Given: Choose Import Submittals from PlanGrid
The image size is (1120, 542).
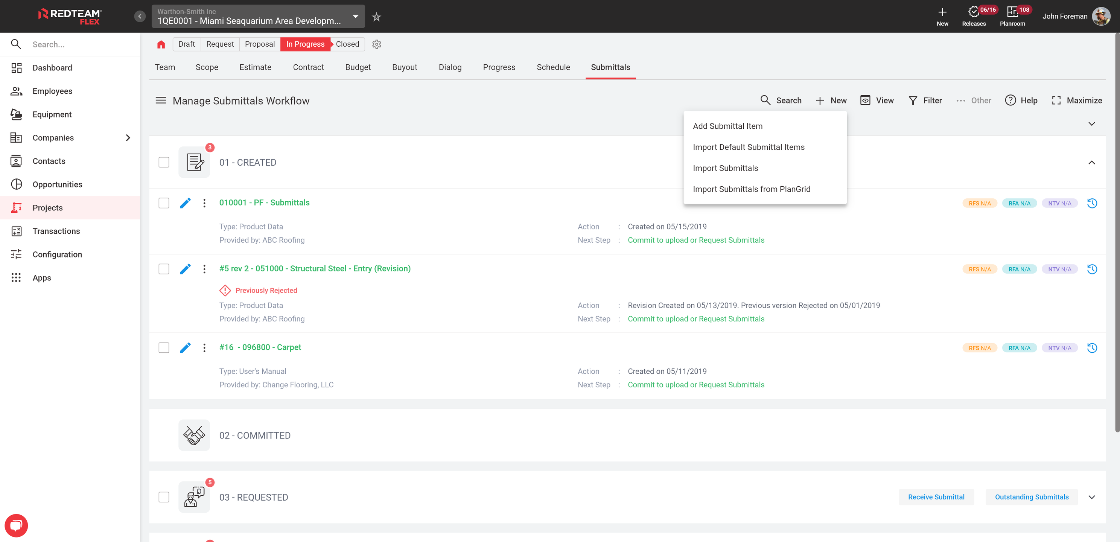Looking at the screenshot, I should [x=751, y=189].
